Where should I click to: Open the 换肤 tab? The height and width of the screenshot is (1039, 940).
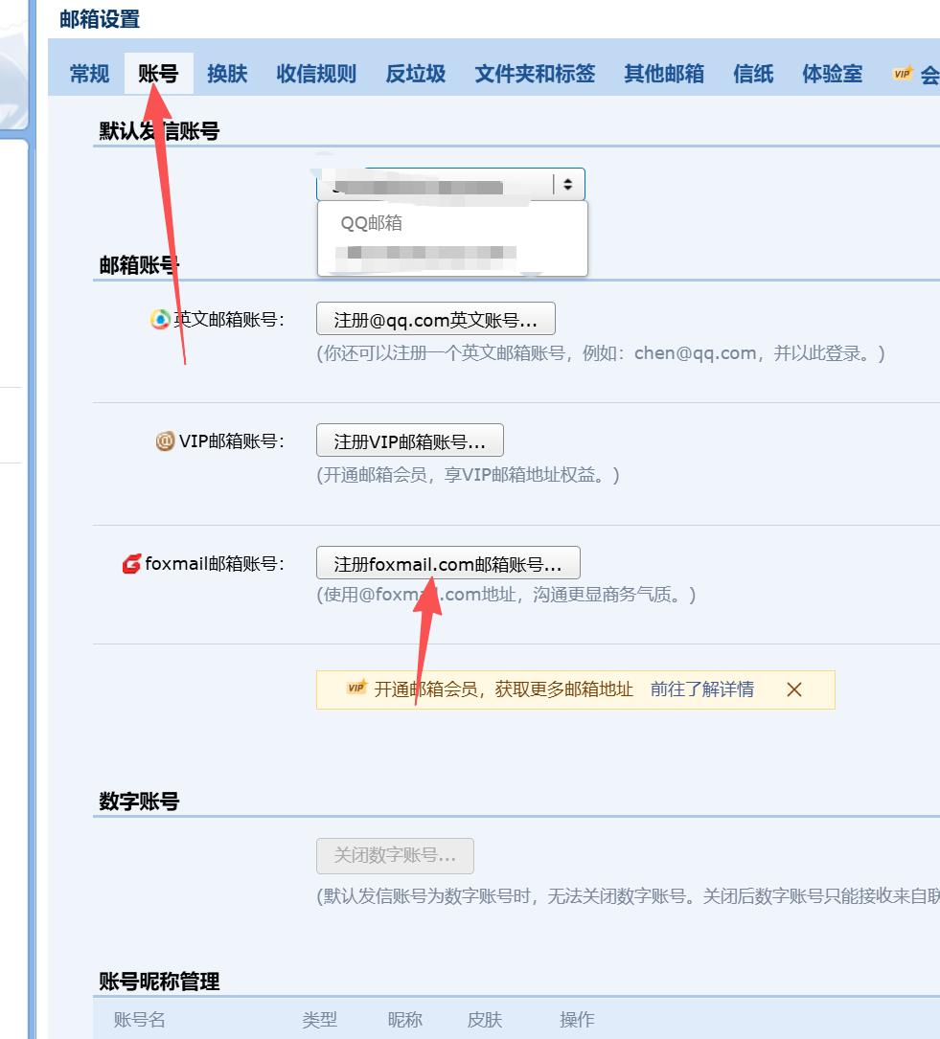(x=227, y=74)
